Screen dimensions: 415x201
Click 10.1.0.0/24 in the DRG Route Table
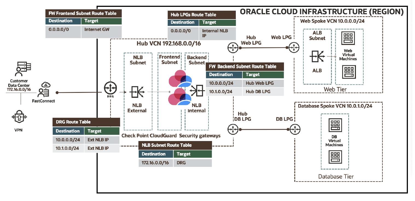[68, 148]
